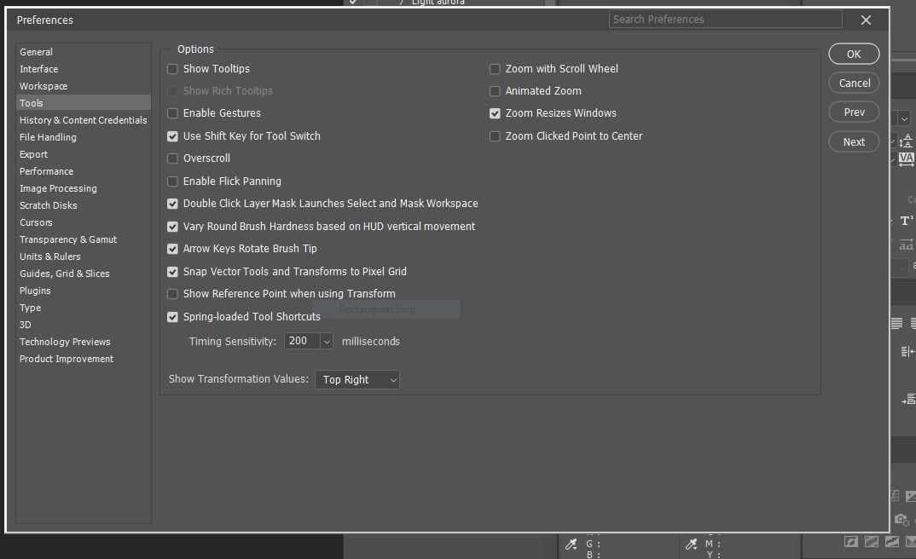This screenshot has height=559, width=916.
Task: Click the VA tracking icon on the right panel
Action: (906, 159)
